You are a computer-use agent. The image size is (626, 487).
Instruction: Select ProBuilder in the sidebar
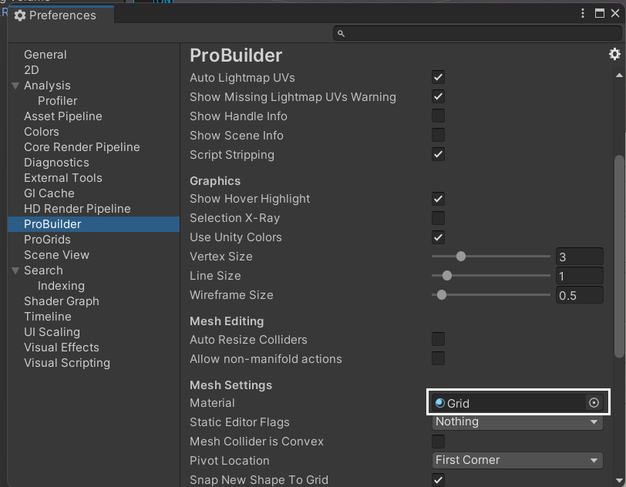pos(94,224)
